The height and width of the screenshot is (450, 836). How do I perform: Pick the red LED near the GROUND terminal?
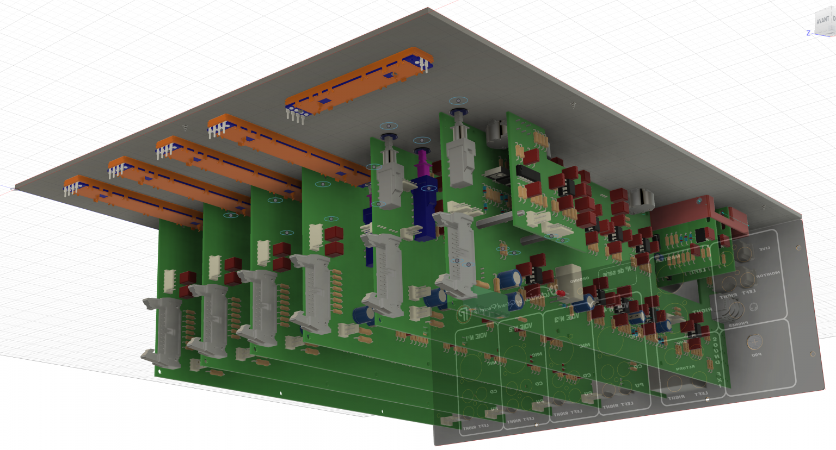(x=560, y=294)
